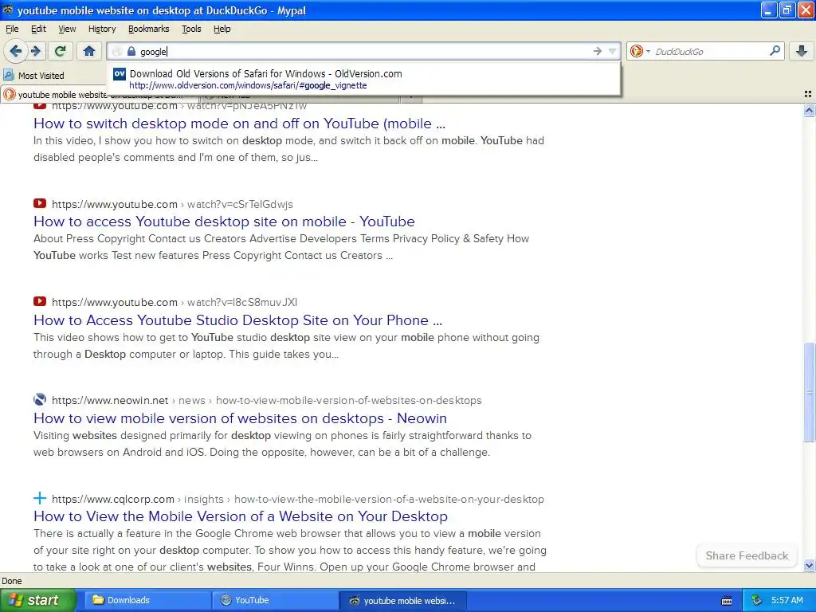Click the vertical scrollbar thumb

coord(809,392)
